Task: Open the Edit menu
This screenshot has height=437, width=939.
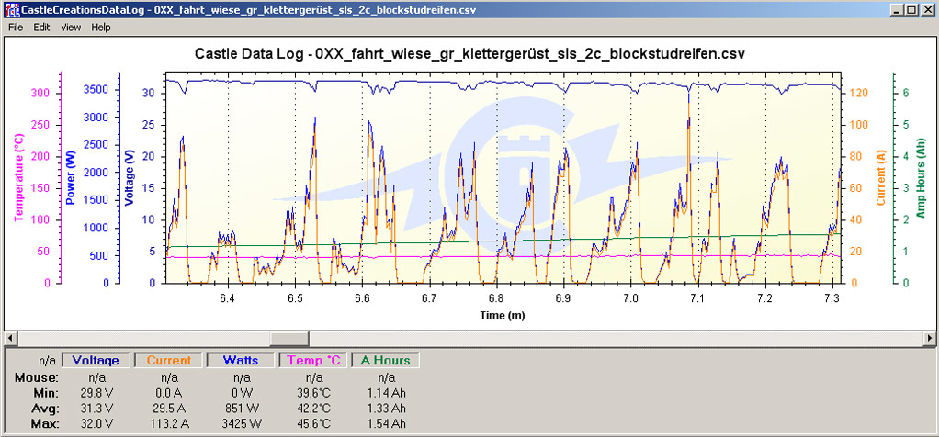Action: pyautogui.click(x=41, y=27)
